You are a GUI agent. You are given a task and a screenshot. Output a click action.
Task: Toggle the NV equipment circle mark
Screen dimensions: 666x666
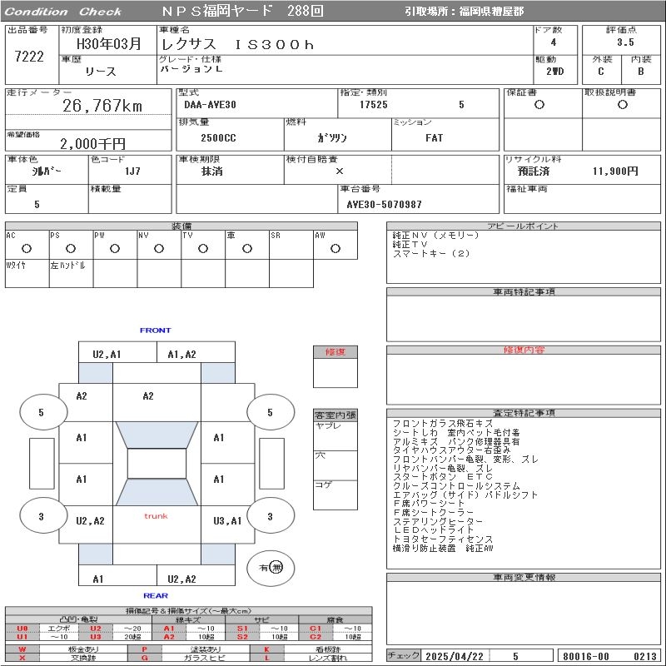coord(158,248)
